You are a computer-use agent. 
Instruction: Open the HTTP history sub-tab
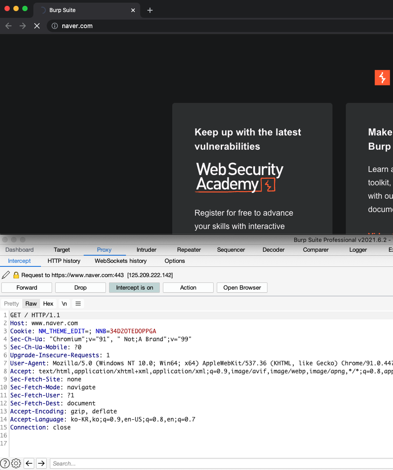point(64,261)
